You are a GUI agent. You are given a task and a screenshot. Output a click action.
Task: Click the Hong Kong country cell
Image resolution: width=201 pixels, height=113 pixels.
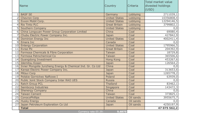pos(116,60)
